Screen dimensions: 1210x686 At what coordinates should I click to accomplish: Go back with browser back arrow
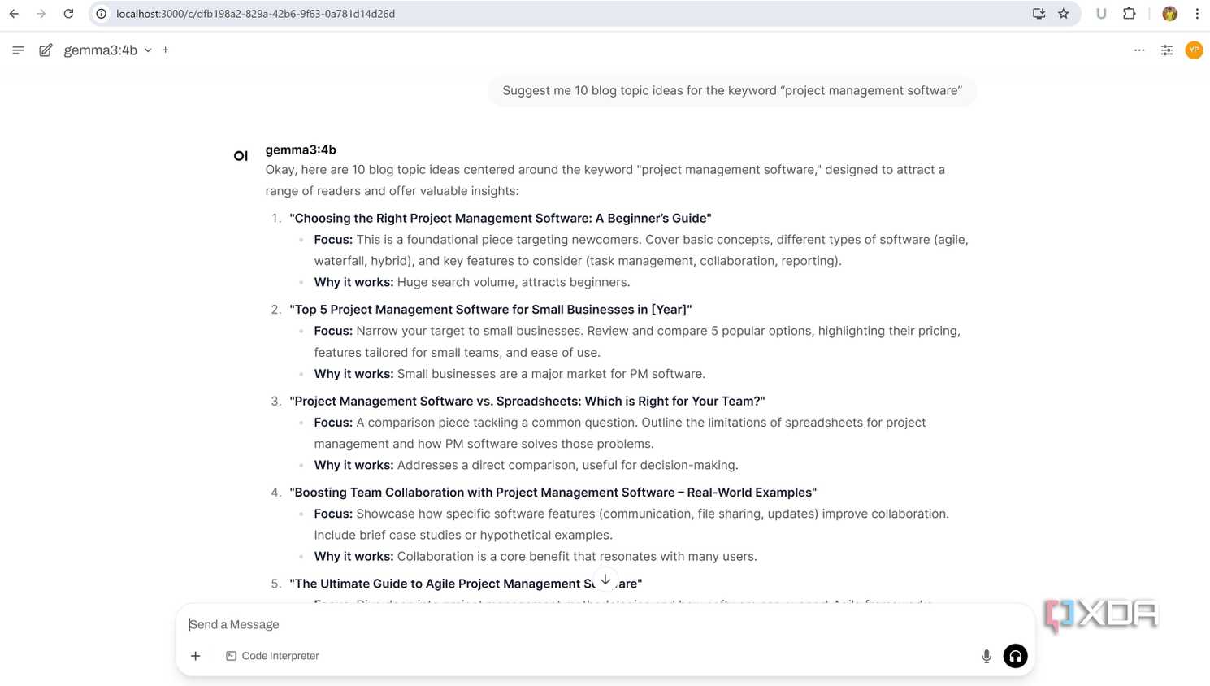click(14, 14)
